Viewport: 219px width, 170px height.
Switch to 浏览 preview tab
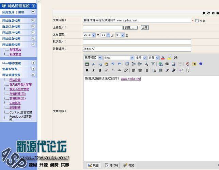point(129,165)
